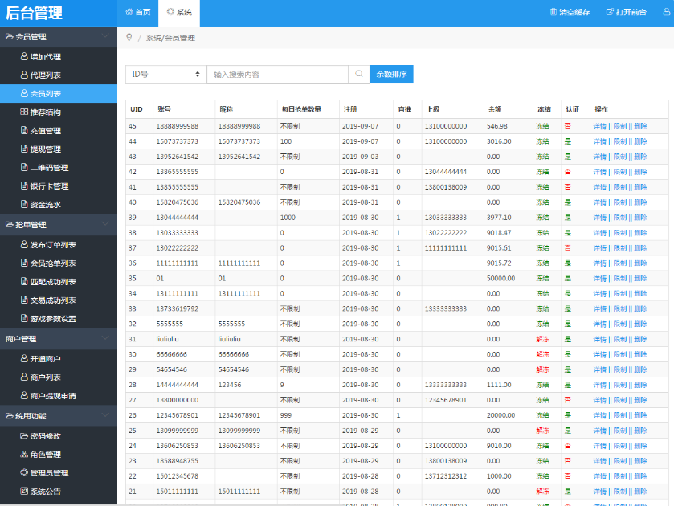Click the trash icon beside 清空缓存
The height and width of the screenshot is (506, 674).
(553, 12)
